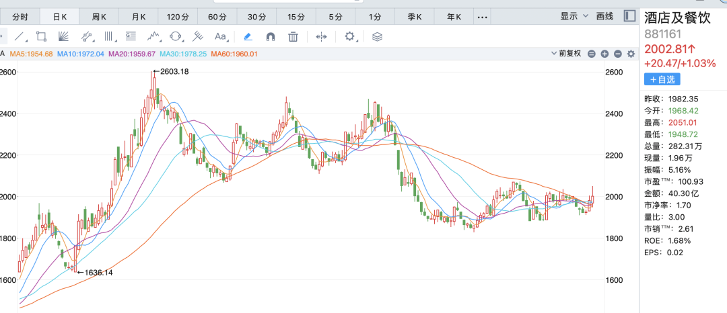Click the MA5 indicator label
This screenshot has width=727, height=313.
coord(31,54)
